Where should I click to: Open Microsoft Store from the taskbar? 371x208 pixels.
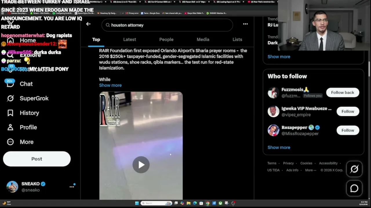[x=201, y=203]
